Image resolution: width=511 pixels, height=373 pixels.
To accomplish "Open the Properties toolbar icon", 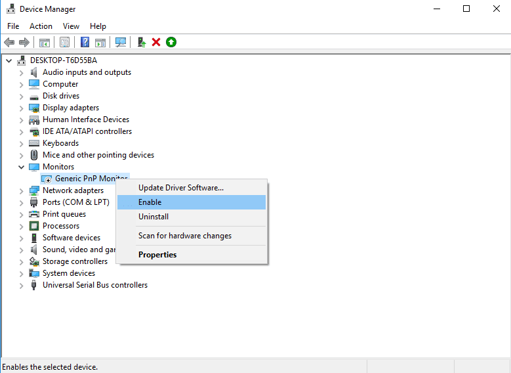I will click(64, 42).
